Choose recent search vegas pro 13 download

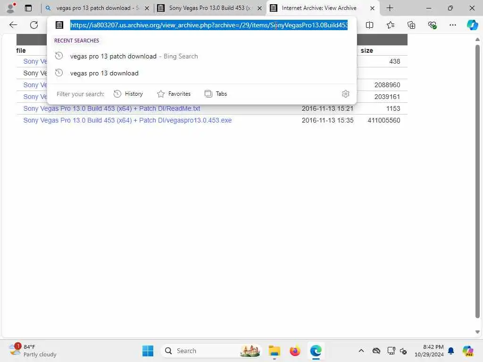coord(202,73)
